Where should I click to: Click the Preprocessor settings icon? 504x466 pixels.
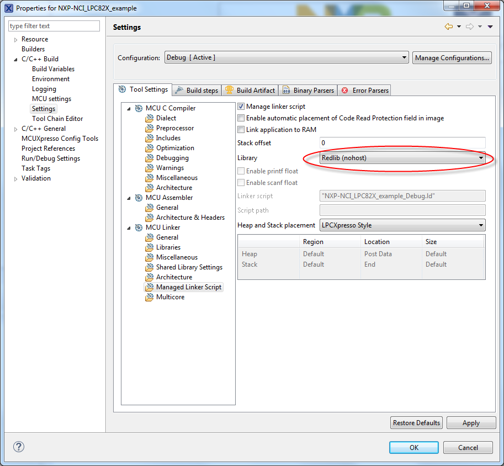[x=149, y=128]
